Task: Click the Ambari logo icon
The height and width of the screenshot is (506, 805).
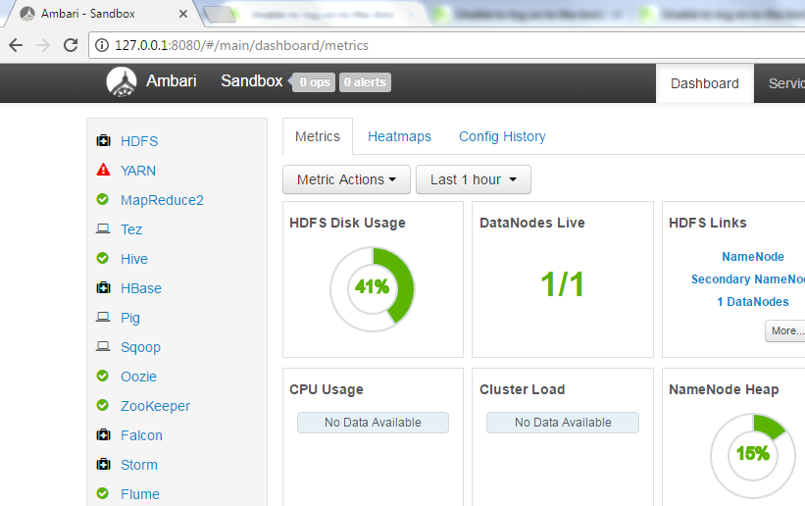Action: (x=122, y=82)
